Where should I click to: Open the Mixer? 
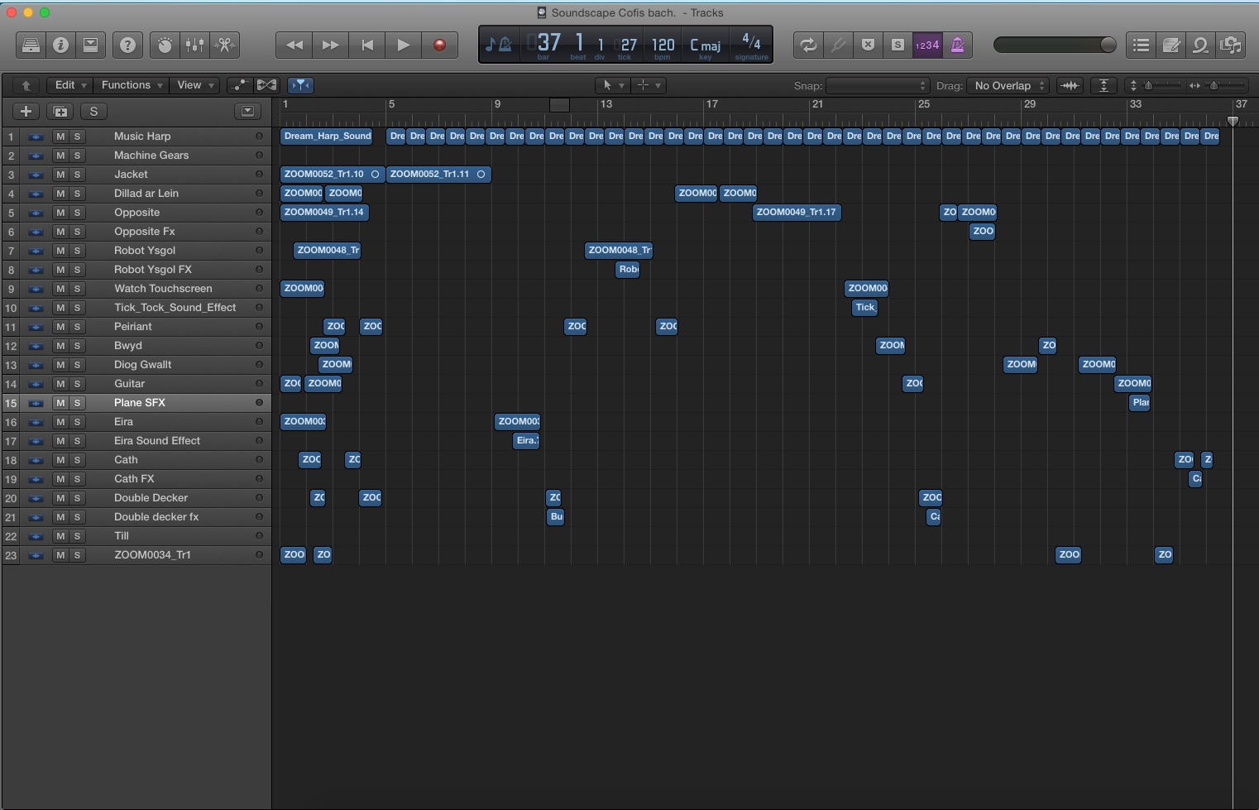(x=194, y=46)
